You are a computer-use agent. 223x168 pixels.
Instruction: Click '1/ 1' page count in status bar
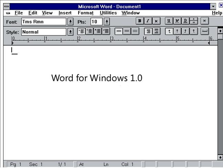[x=62, y=164]
